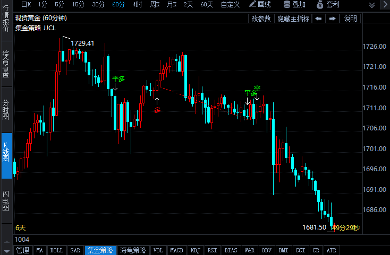Select K线图 sidebar panel
Image resolution: width=390 pixels, height=255 pixels.
pos(7,155)
